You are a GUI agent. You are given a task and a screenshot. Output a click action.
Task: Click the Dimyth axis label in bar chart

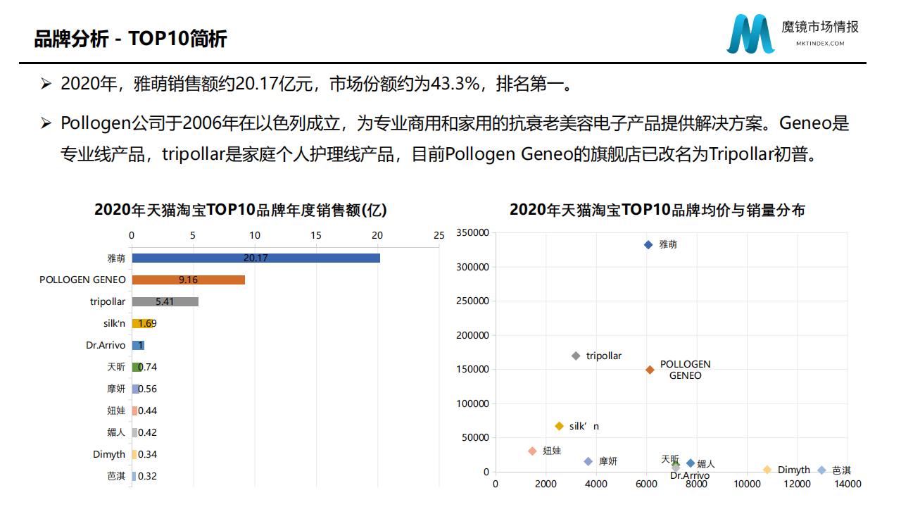click(x=109, y=454)
